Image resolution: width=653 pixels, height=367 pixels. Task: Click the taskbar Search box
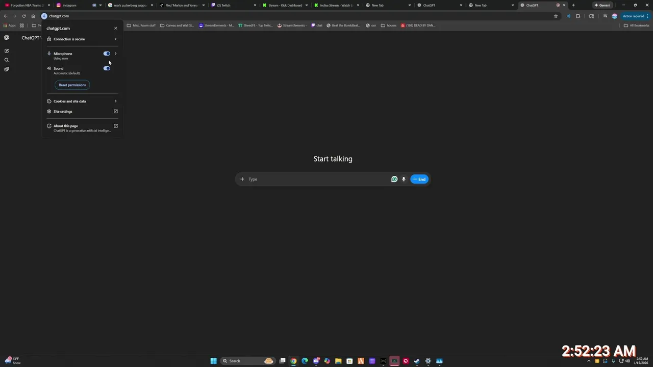[248, 361]
